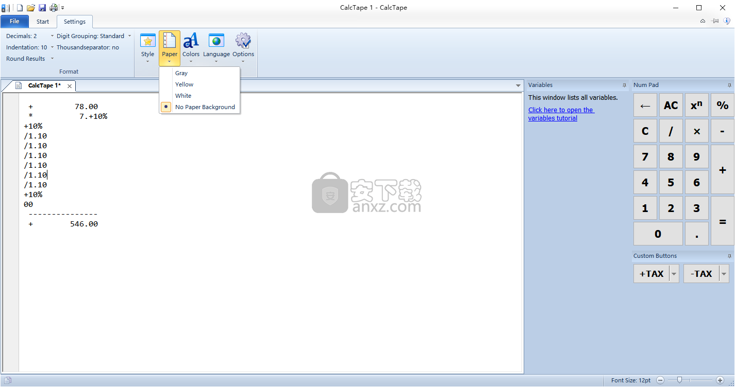Viewport: 735px width, 387px height.
Task: Select No Paper Background option
Action: (199, 107)
